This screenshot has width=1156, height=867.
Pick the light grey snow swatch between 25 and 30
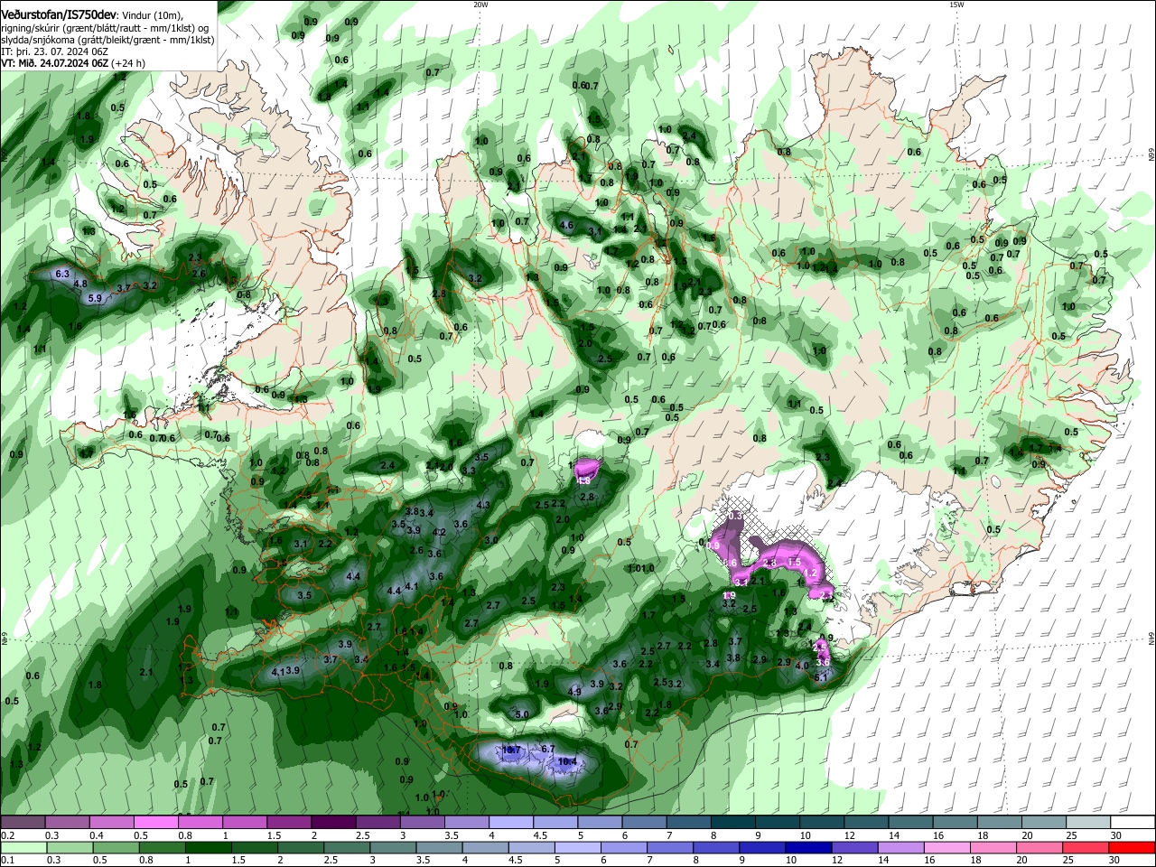1087,822
